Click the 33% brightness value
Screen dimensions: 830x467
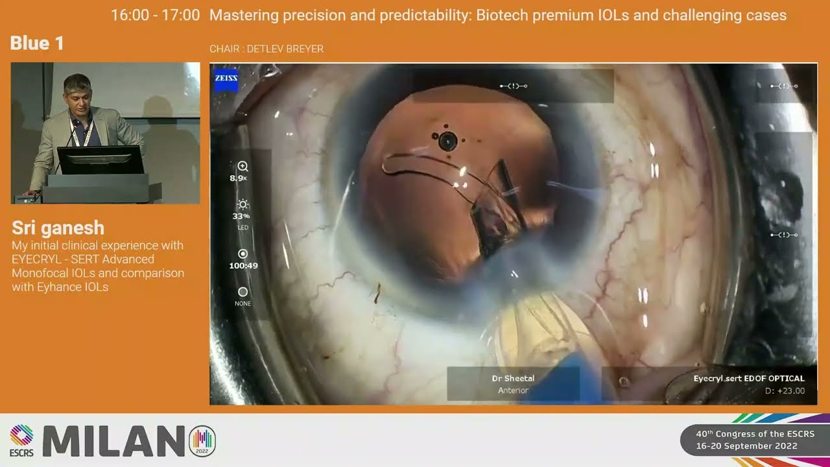[x=241, y=216]
